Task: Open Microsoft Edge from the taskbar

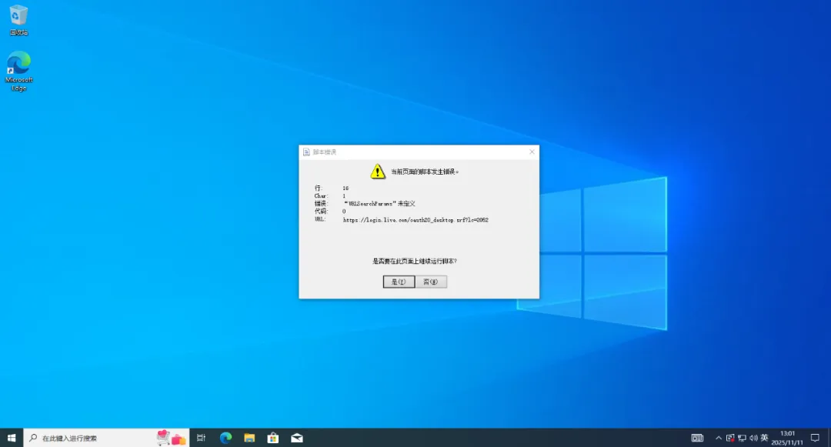Action: click(x=225, y=437)
